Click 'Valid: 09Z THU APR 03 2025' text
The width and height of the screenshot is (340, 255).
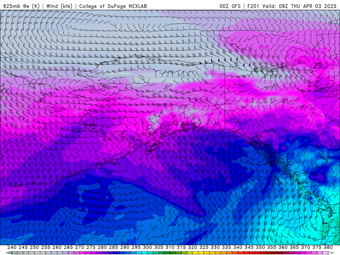pyautogui.click(x=299, y=6)
